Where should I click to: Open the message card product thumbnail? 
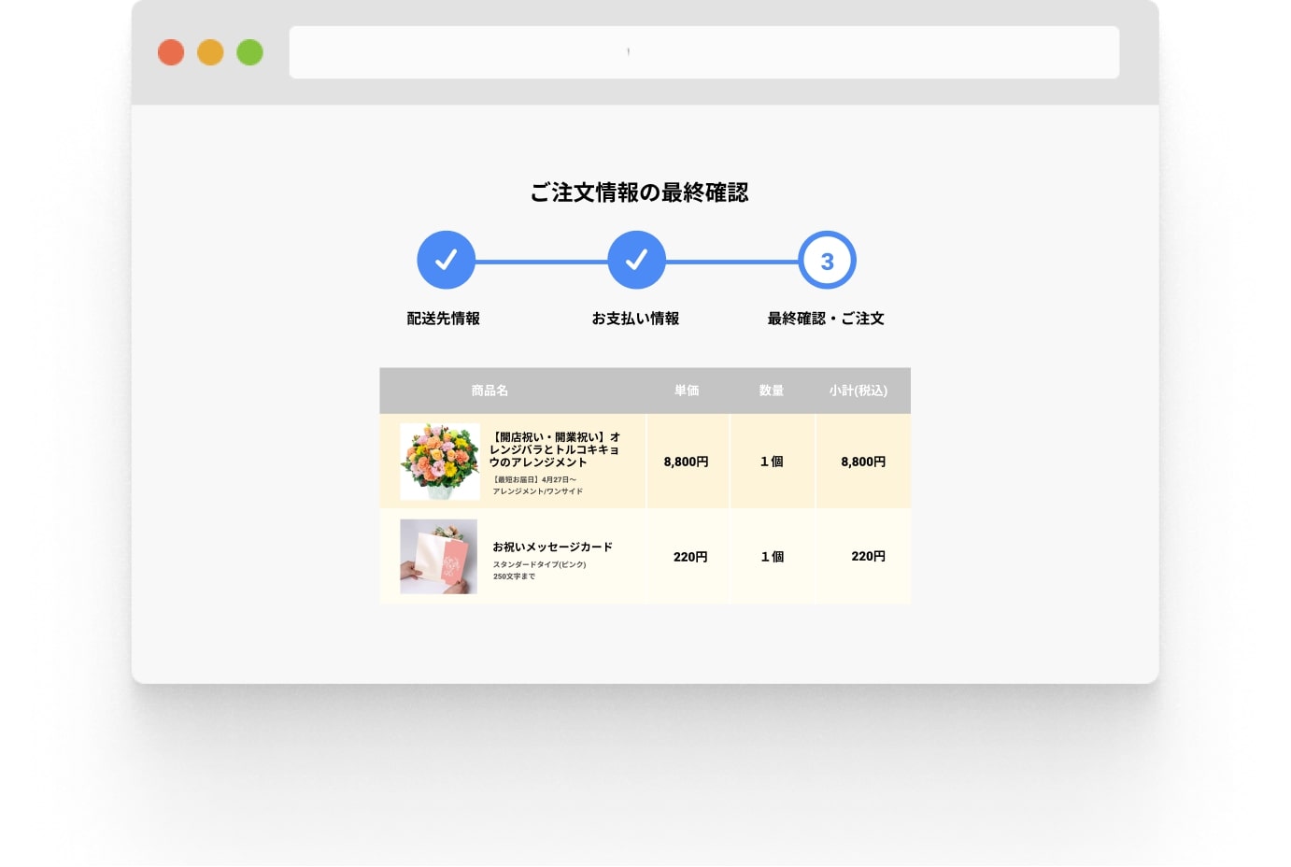438,557
